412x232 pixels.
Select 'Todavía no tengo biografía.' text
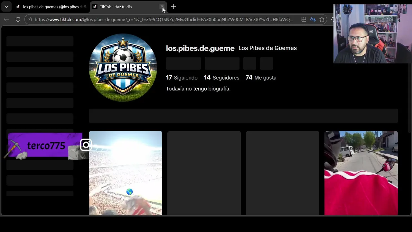(198, 89)
